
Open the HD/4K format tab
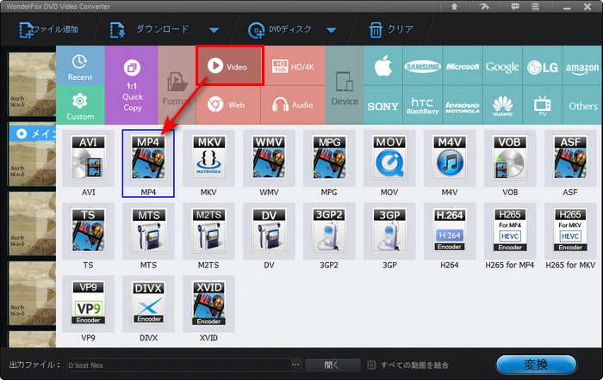click(x=293, y=66)
